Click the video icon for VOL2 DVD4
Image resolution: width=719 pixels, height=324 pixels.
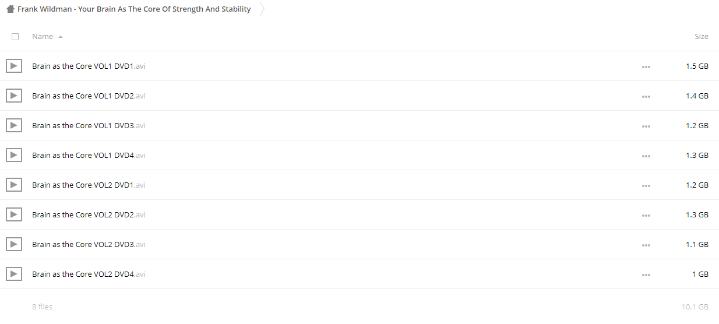point(14,274)
